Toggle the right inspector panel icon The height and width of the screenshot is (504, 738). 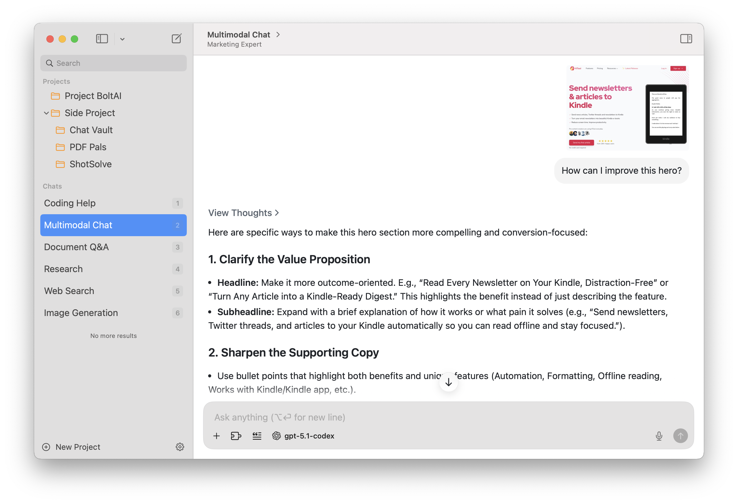click(x=686, y=39)
